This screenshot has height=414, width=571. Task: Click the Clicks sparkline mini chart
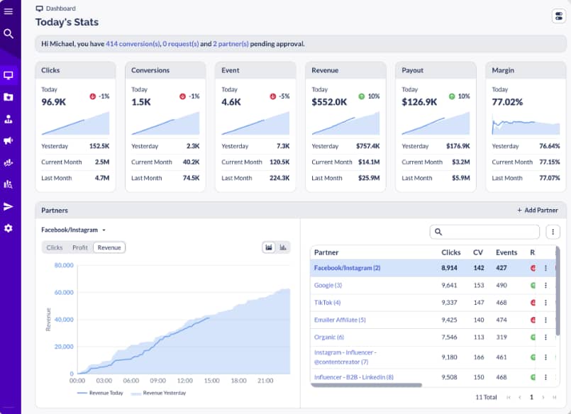(75, 123)
